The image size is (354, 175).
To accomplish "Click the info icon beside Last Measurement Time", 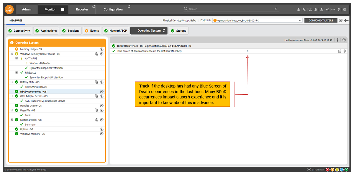I will click(x=337, y=40).
